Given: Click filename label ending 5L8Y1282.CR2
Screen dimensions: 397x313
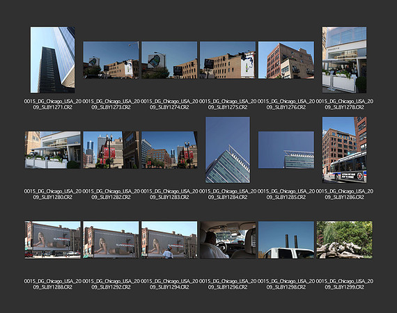Looking at the screenshot, I should coord(111,194).
